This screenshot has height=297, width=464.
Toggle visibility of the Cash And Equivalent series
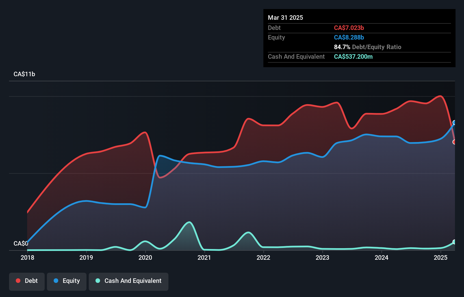click(x=129, y=281)
